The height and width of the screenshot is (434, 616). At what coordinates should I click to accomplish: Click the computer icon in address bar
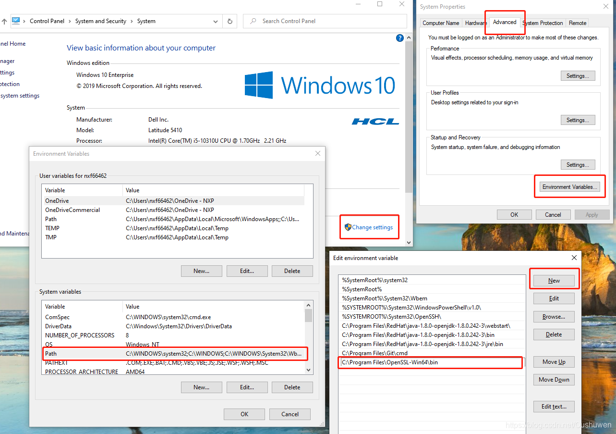pos(16,21)
